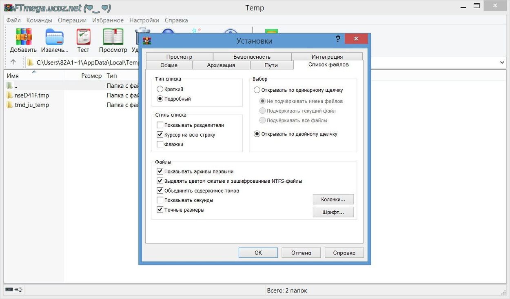Click the Тест toolbar icon
The width and height of the screenshot is (510, 299).
pyautogui.click(x=83, y=37)
